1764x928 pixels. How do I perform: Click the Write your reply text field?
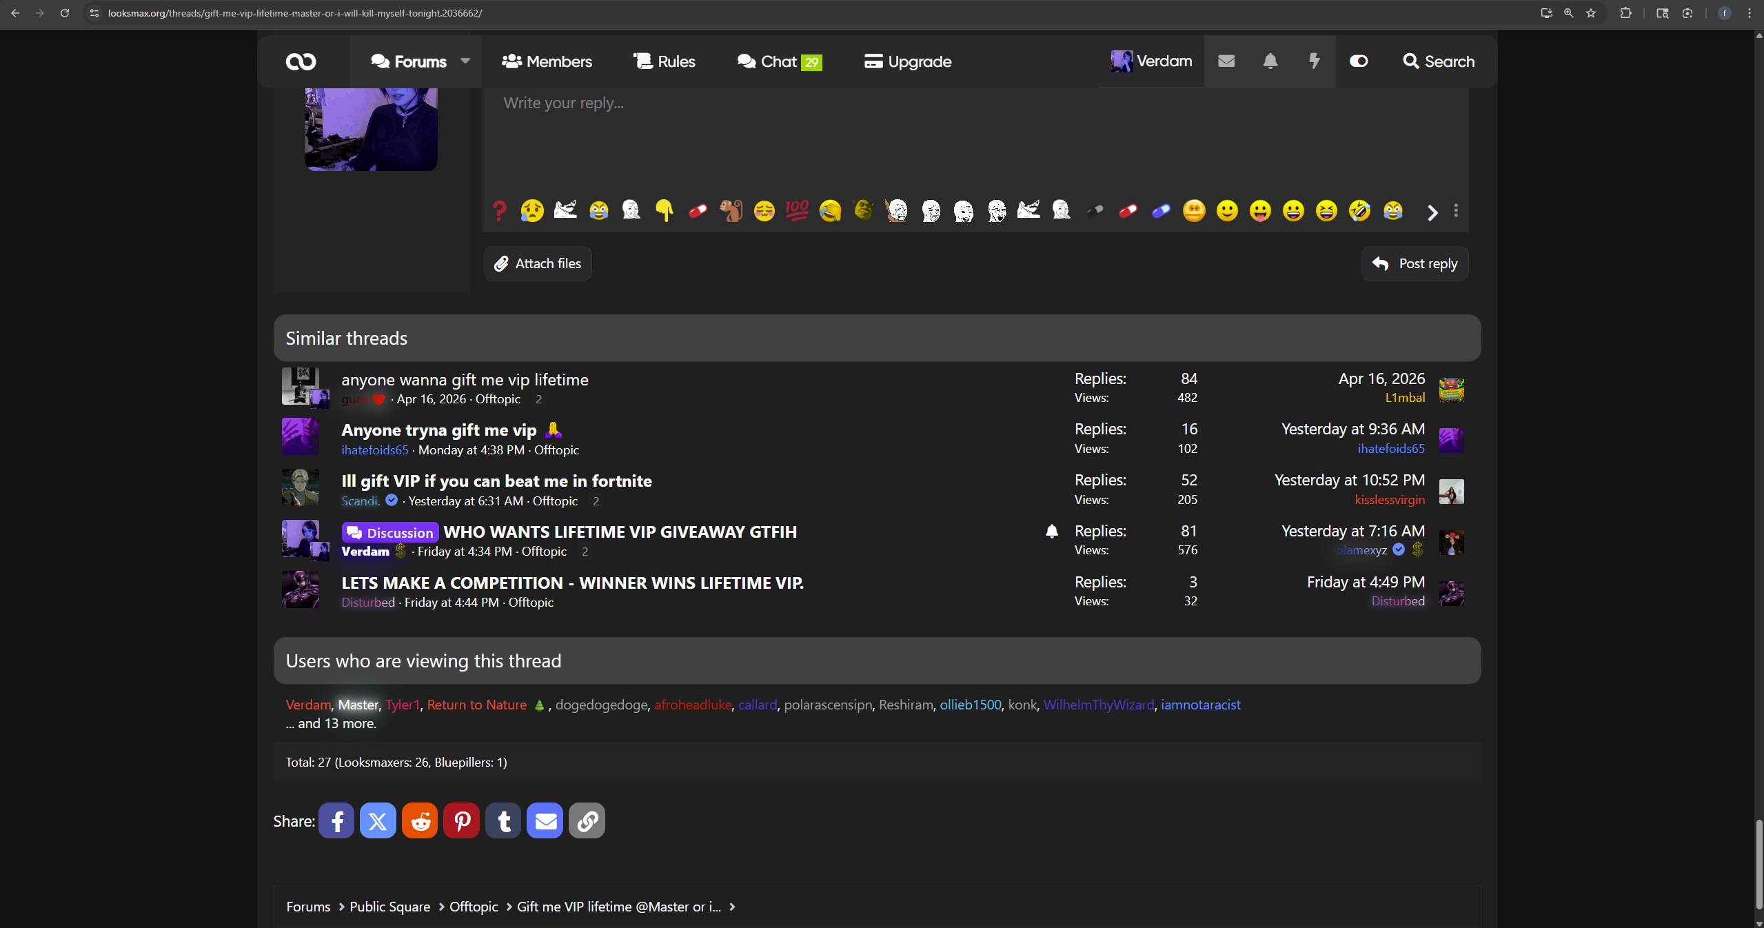pyautogui.click(x=965, y=131)
